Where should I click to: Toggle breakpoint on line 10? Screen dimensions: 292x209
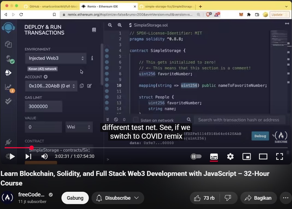tap(107, 85)
